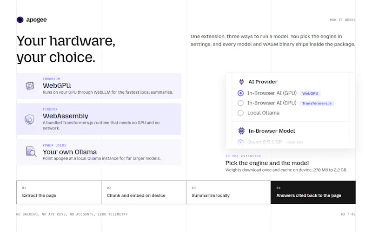This screenshot has width=372, height=232.
Task: Click the 'Pick the engine and the model' caption
Action: pyautogui.click(x=267, y=163)
